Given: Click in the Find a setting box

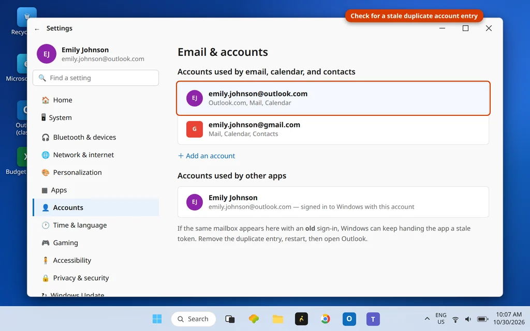Looking at the screenshot, I should pyautogui.click(x=96, y=78).
